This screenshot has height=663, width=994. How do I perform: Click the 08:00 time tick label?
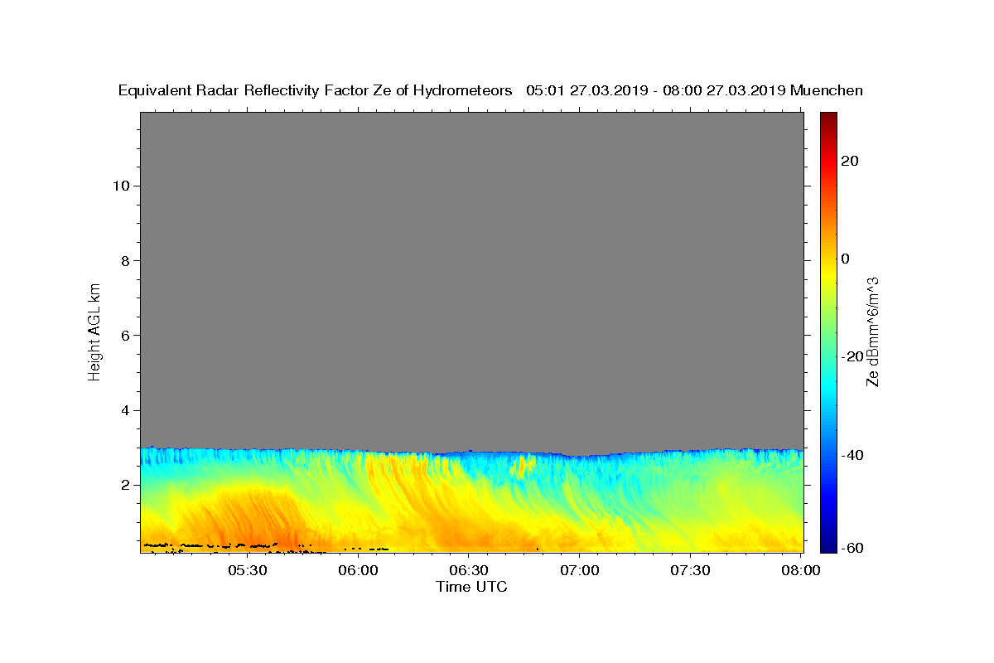[x=801, y=571]
